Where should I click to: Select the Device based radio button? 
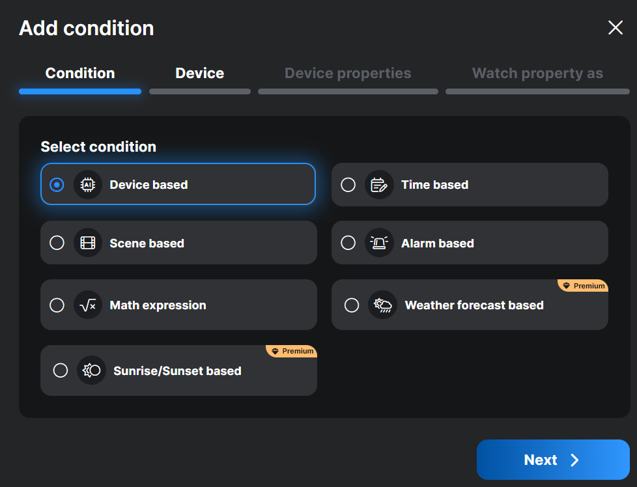(57, 185)
